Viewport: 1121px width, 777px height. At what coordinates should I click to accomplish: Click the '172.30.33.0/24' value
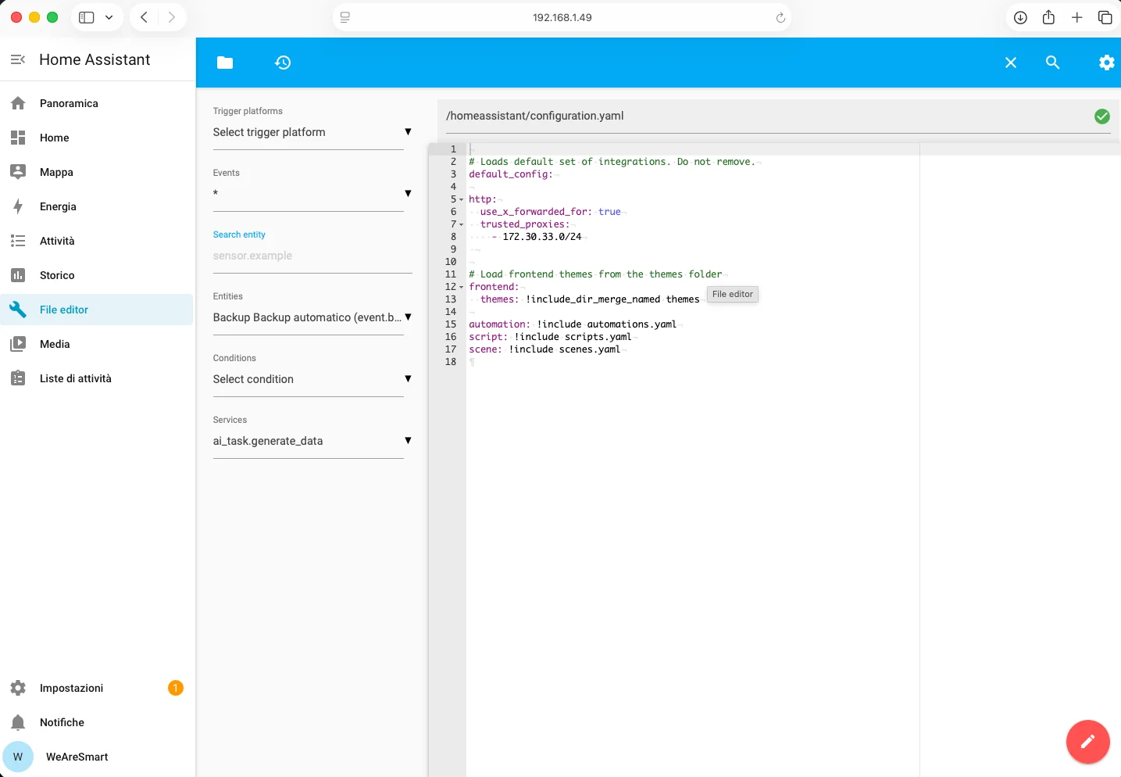pos(542,237)
